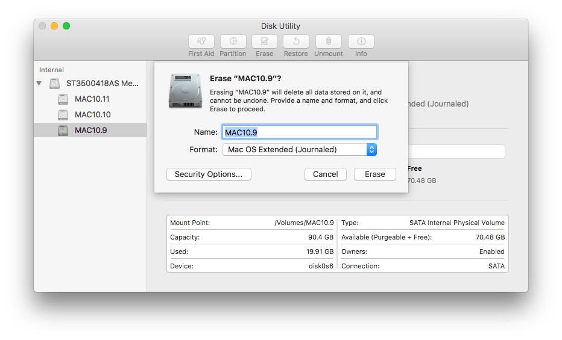Confirm with the Erase button
Viewport: 562px width, 340px height.
[x=374, y=174]
